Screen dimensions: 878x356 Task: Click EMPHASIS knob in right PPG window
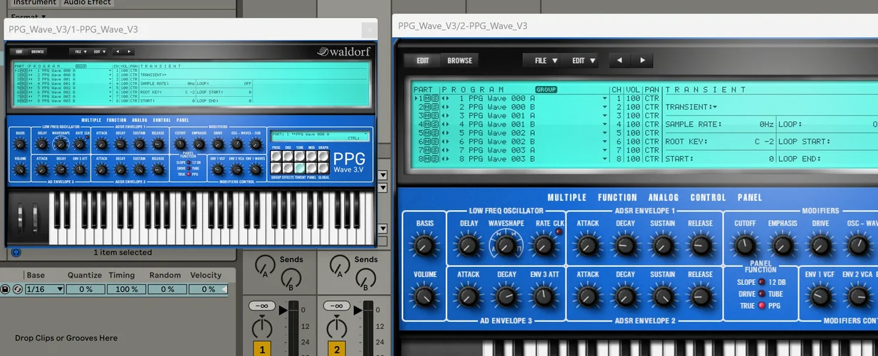click(783, 246)
